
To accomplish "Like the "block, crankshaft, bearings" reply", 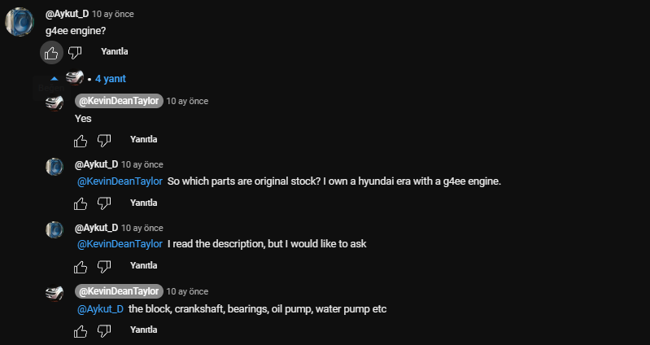I will point(81,331).
